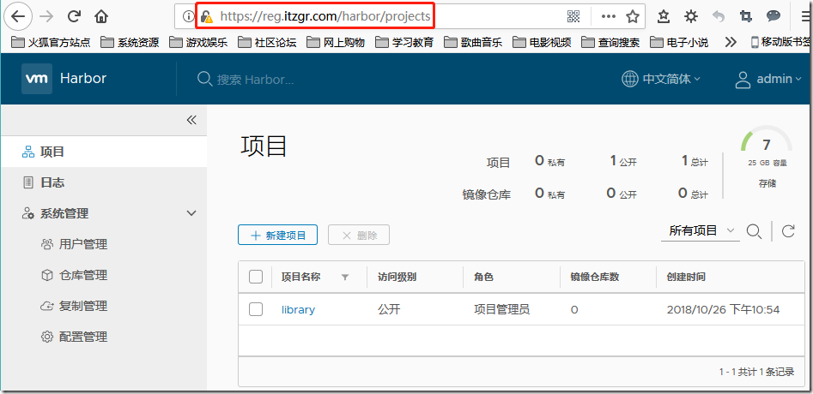813x394 pixels.
Task: Filter project names using funnel icon
Action: (x=345, y=278)
